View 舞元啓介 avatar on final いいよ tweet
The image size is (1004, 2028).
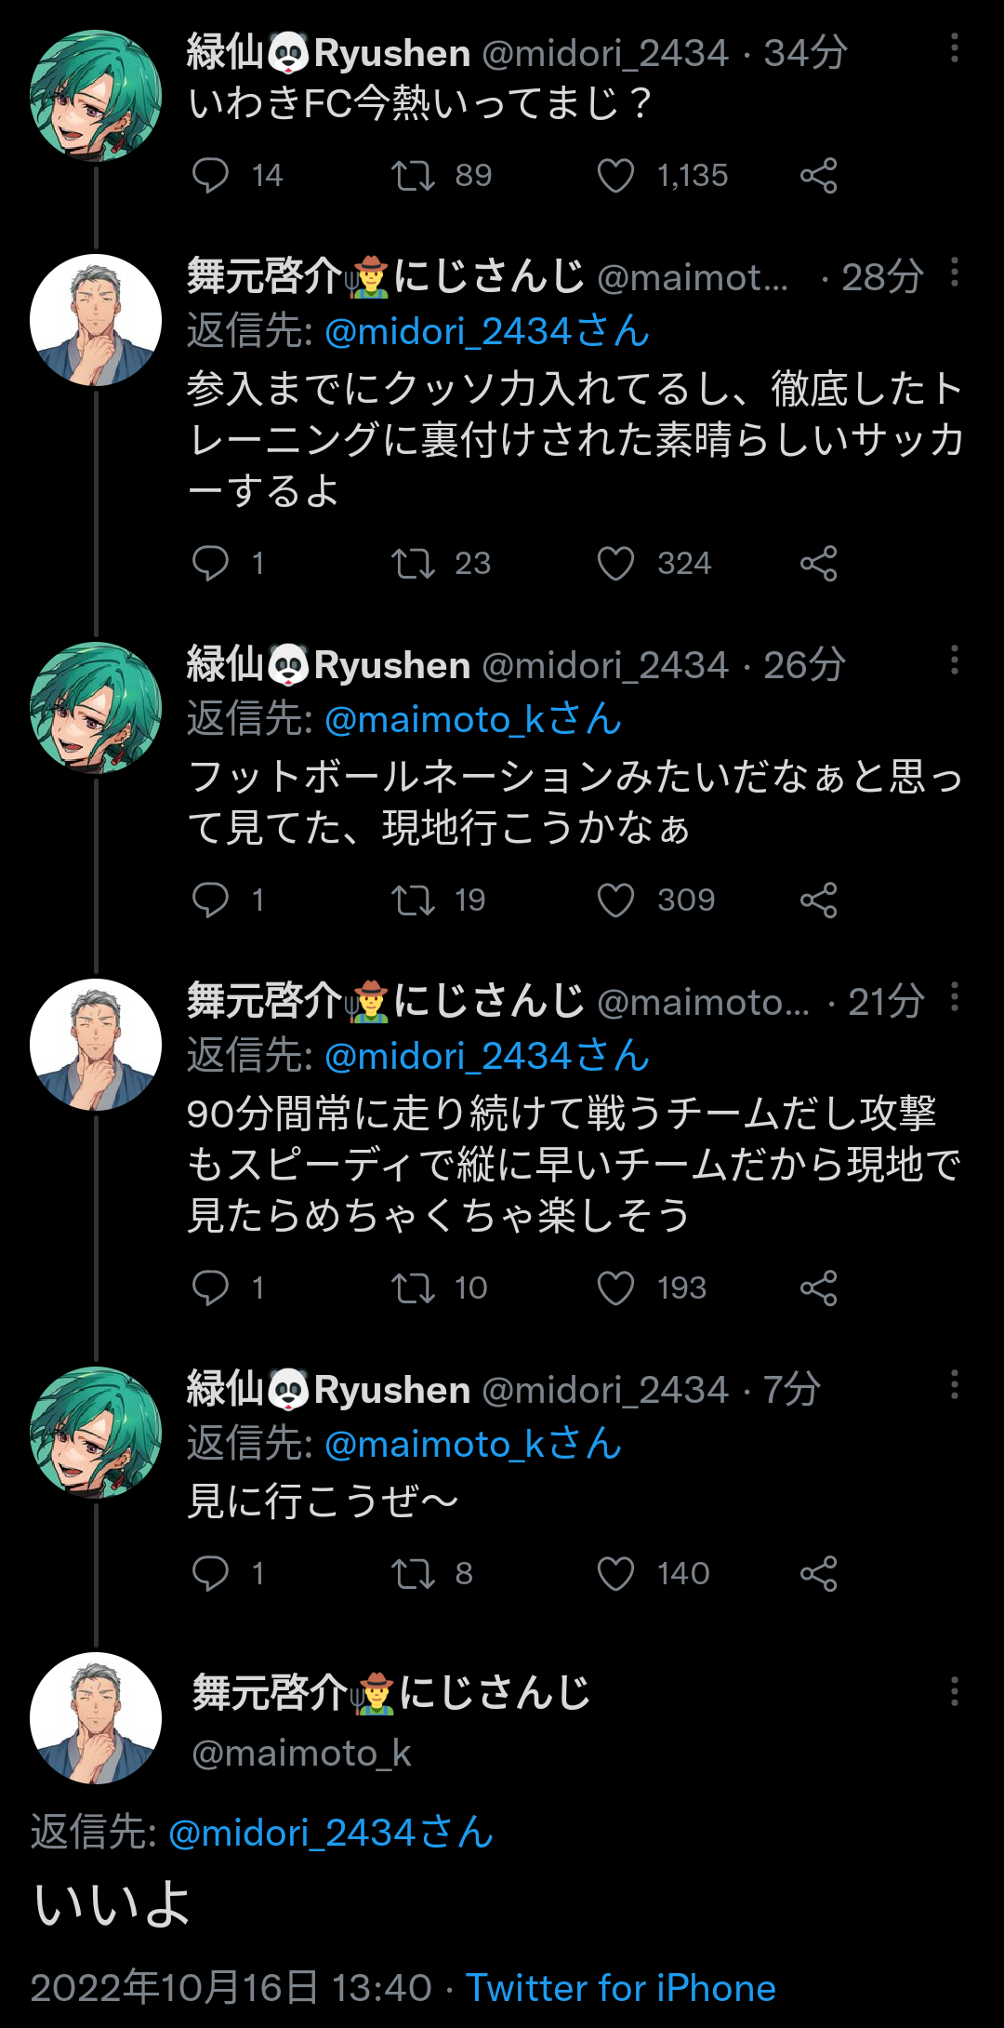pyautogui.click(x=96, y=1717)
